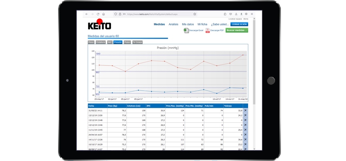
Task: Show the Pulso chart tab
Action: coord(127,42)
